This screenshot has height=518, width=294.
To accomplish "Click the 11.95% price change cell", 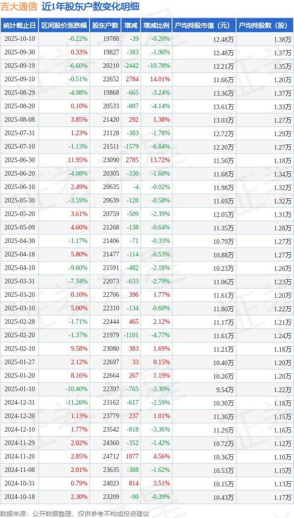I will [x=78, y=160].
